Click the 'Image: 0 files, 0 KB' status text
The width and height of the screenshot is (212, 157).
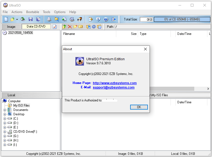(130, 154)
